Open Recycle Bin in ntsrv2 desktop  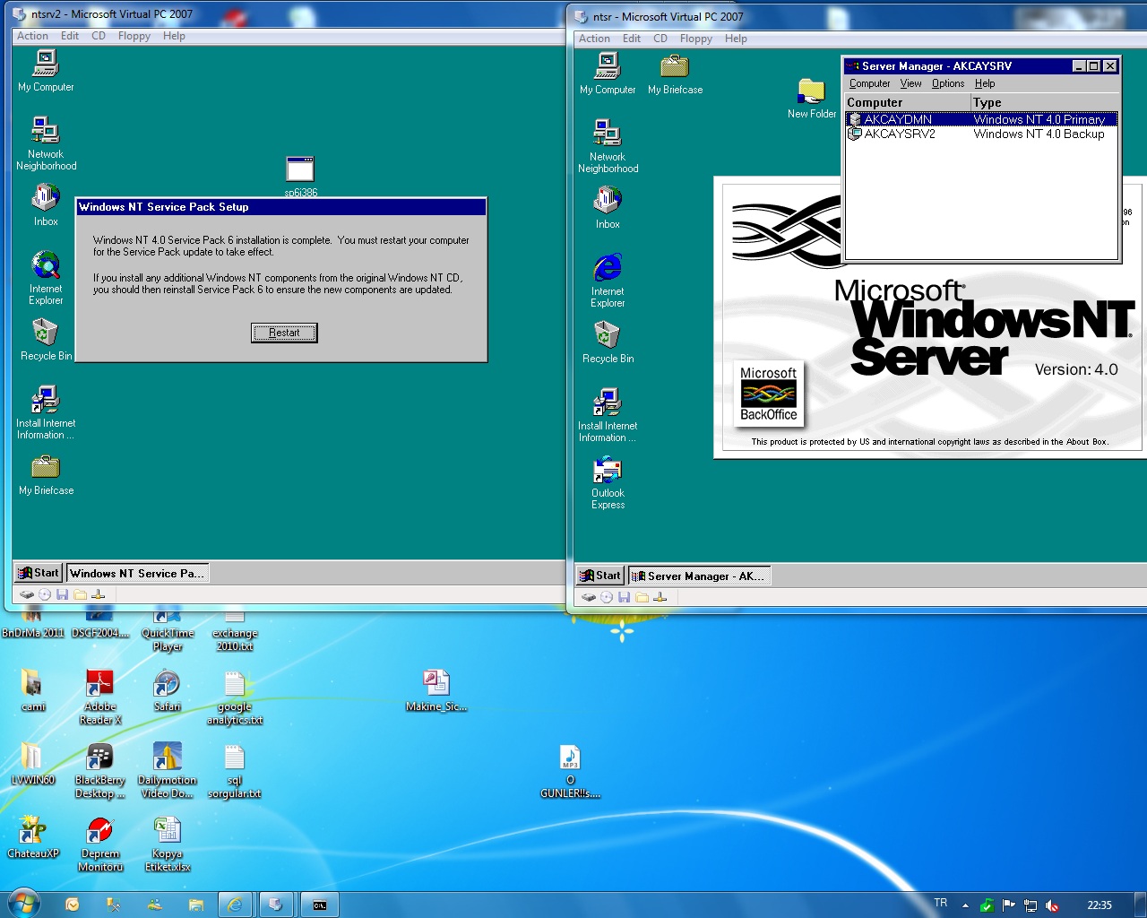point(46,339)
